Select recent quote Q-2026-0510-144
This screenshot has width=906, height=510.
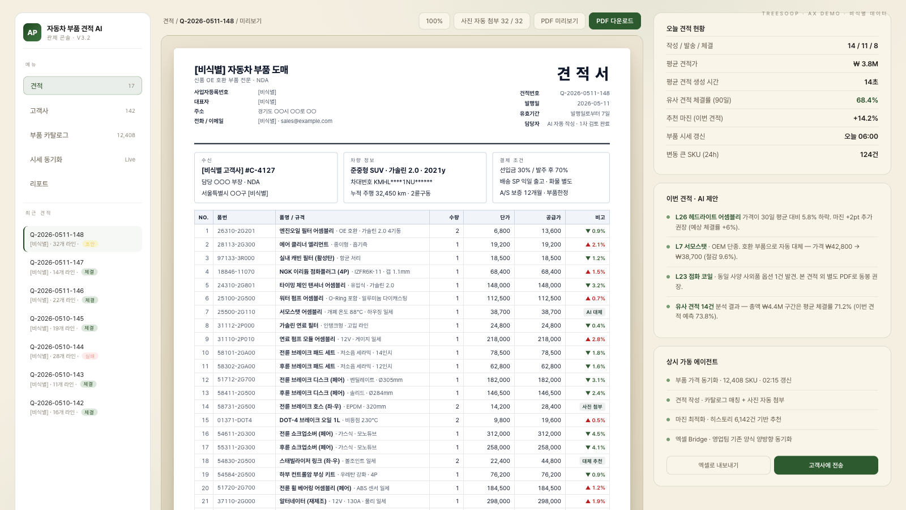pos(83,351)
